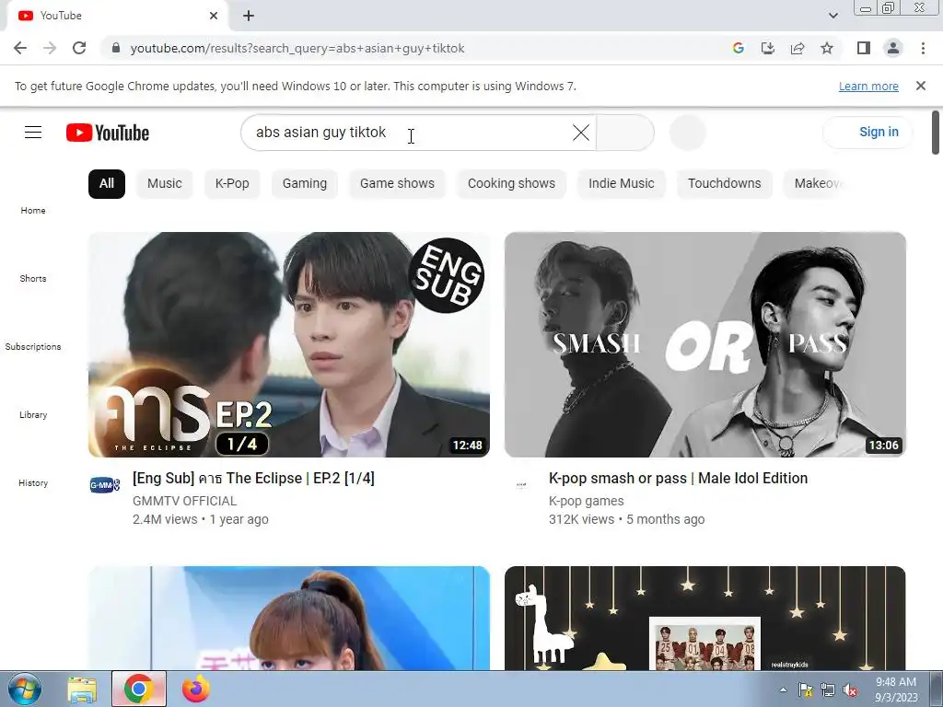Screen dimensions: 943x707
Task: Open Home in sidebar
Action: pyautogui.click(x=33, y=211)
